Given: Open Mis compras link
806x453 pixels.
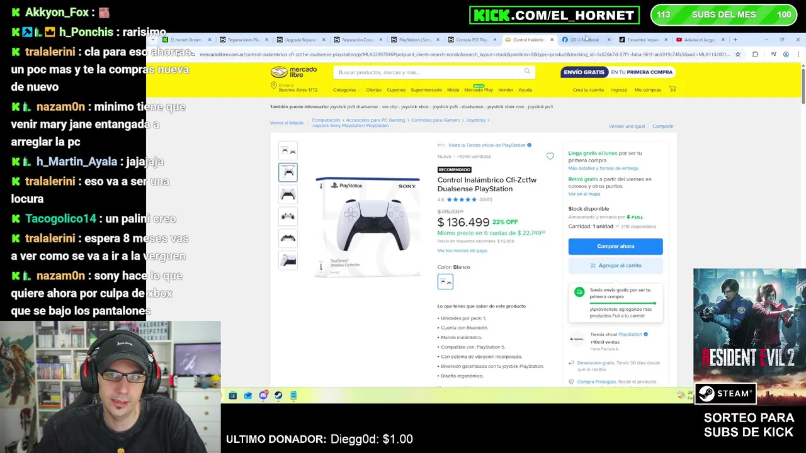Looking at the screenshot, I should tap(647, 90).
